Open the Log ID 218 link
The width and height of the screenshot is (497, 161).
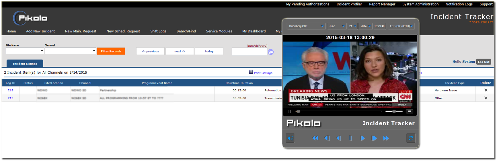11,90
